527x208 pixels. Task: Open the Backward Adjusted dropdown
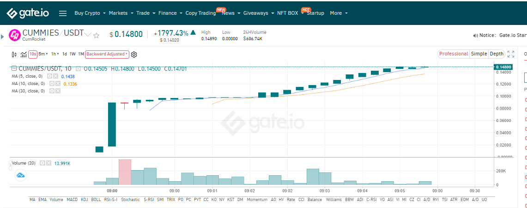pos(107,54)
